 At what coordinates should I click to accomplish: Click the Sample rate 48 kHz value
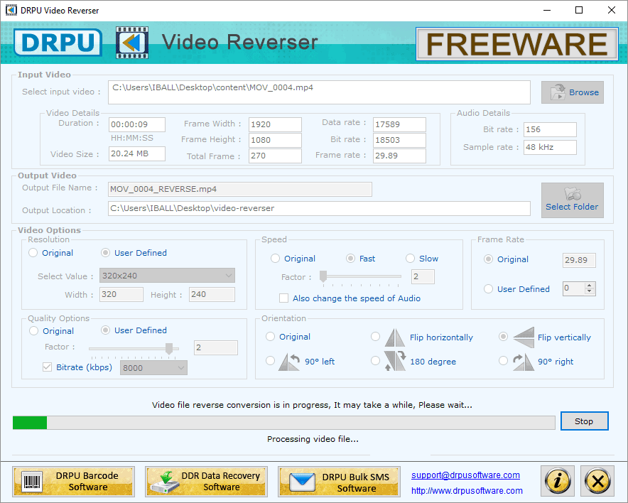tap(550, 147)
